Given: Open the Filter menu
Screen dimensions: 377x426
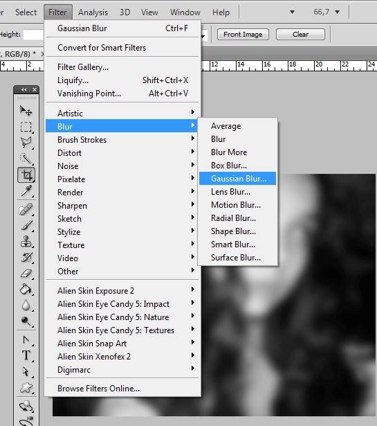Looking at the screenshot, I should (57, 12).
